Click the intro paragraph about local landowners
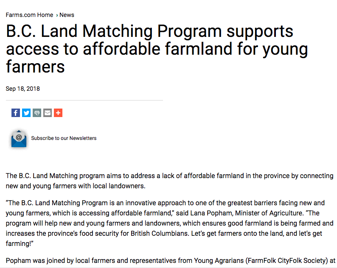 169,181
